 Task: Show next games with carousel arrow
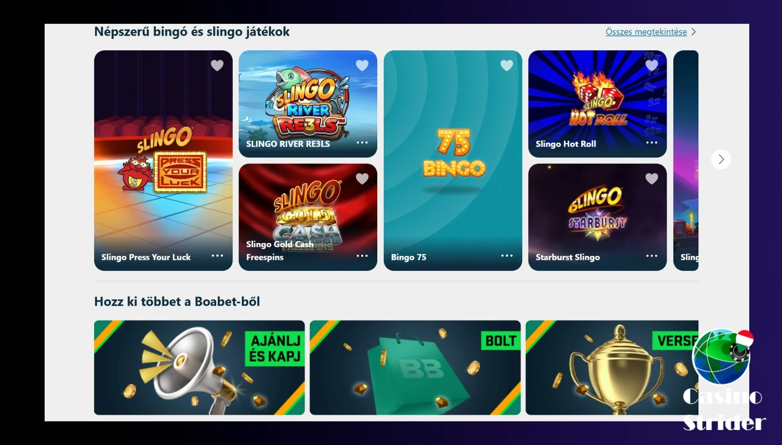721,159
